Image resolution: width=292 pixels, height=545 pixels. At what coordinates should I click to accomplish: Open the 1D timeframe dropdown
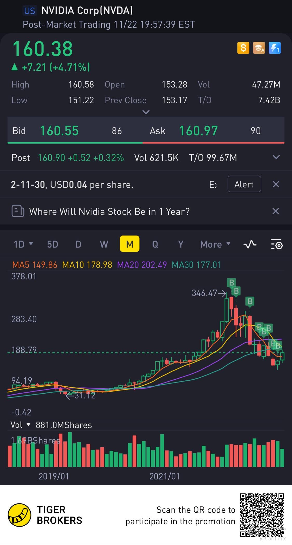[23, 244]
